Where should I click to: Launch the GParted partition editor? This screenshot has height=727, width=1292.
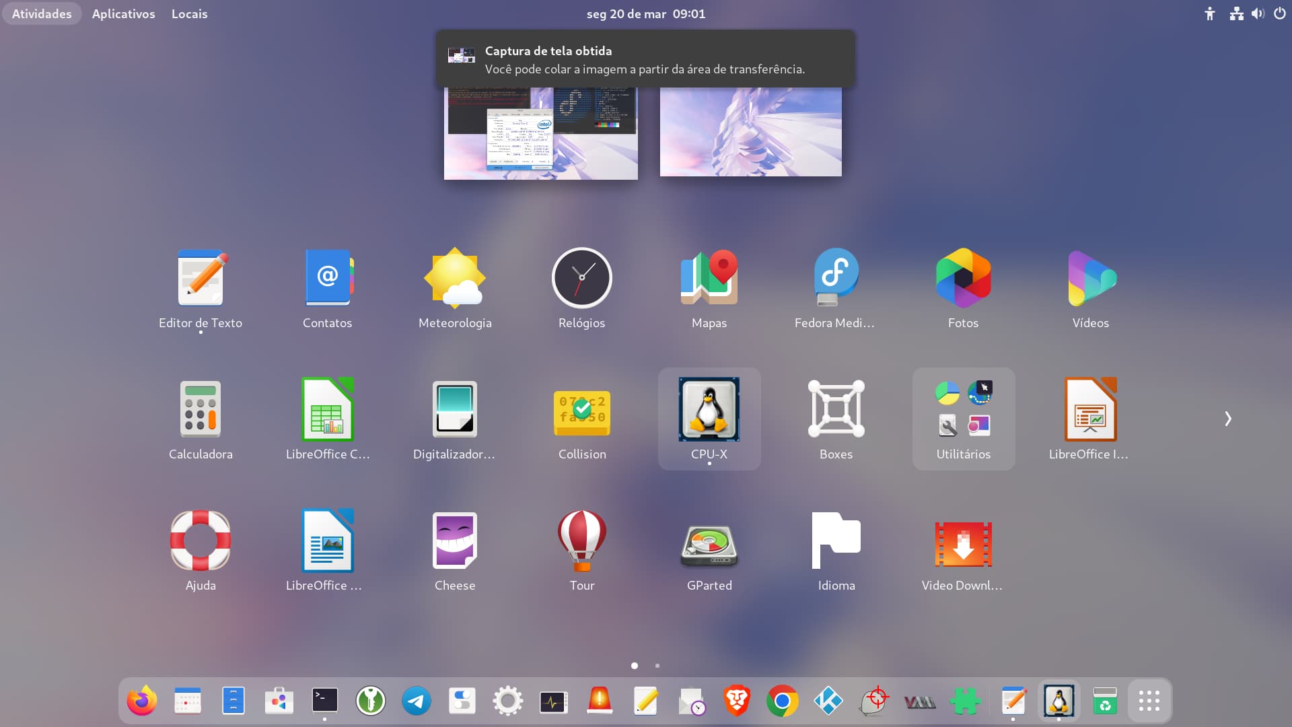[709, 550]
